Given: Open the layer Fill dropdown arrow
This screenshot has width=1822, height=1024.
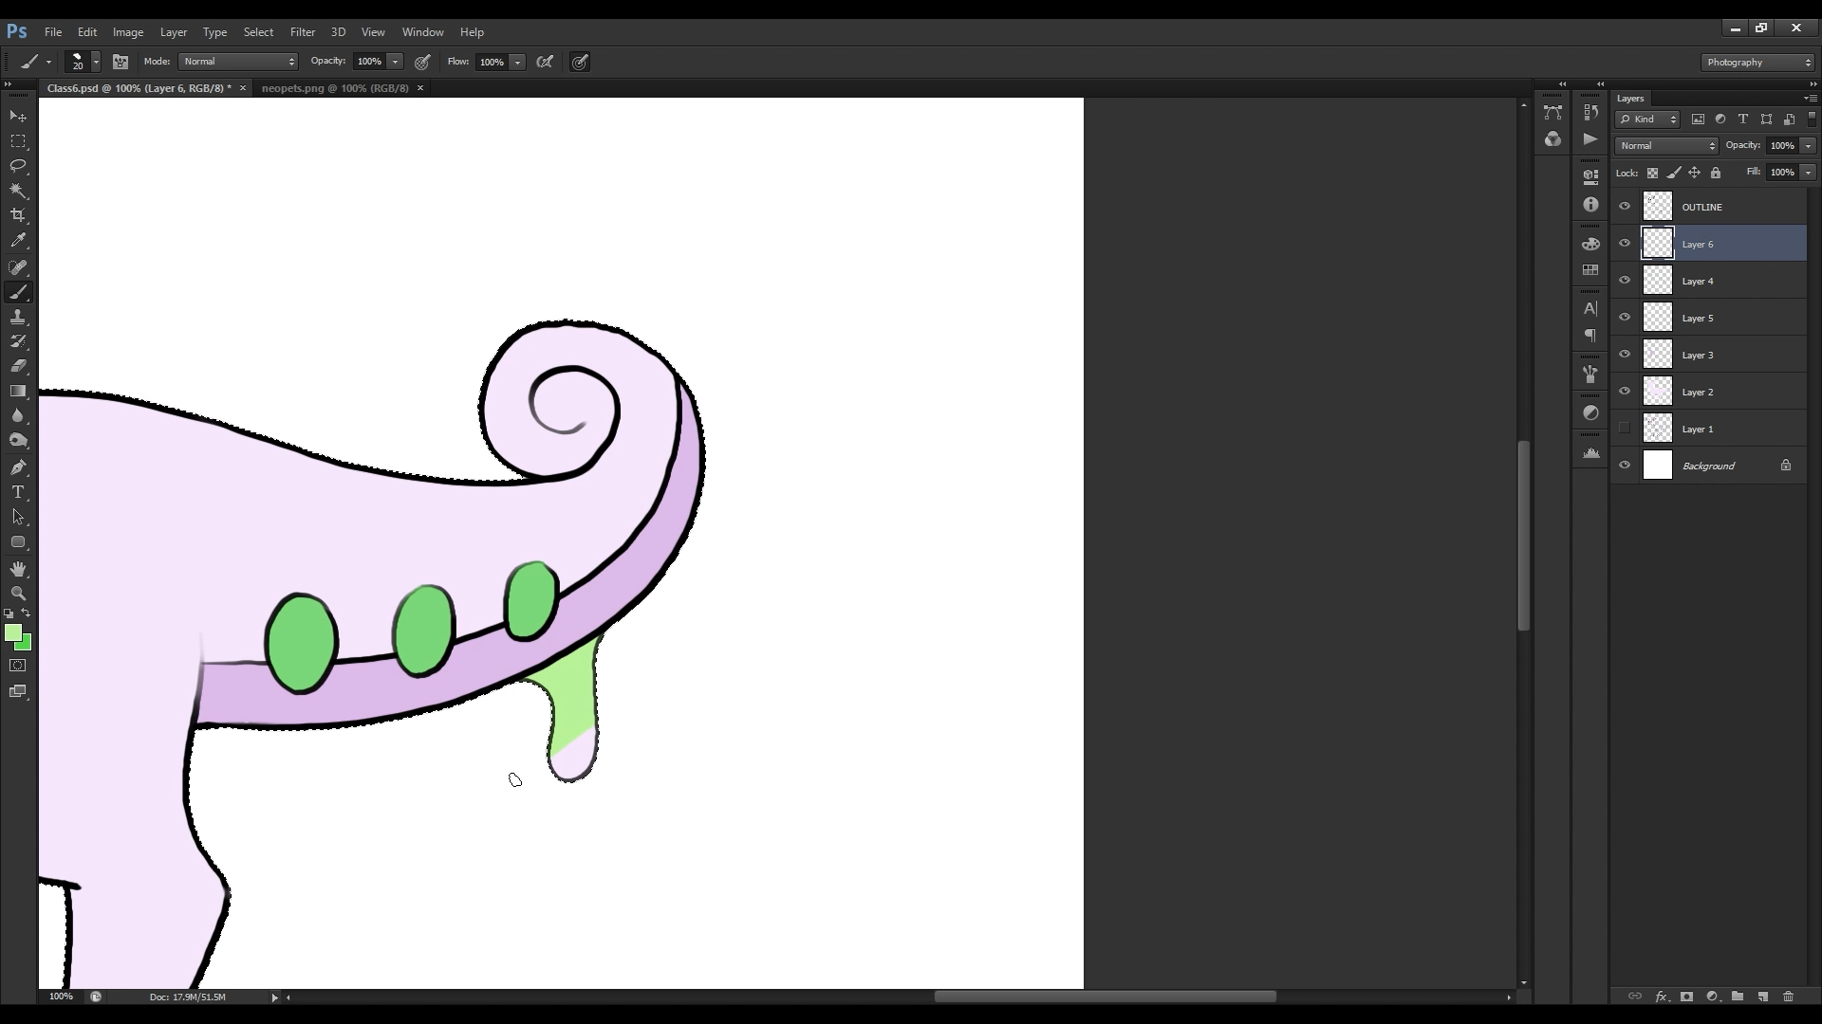Looking at the screenshot, I should point(1808,173).
